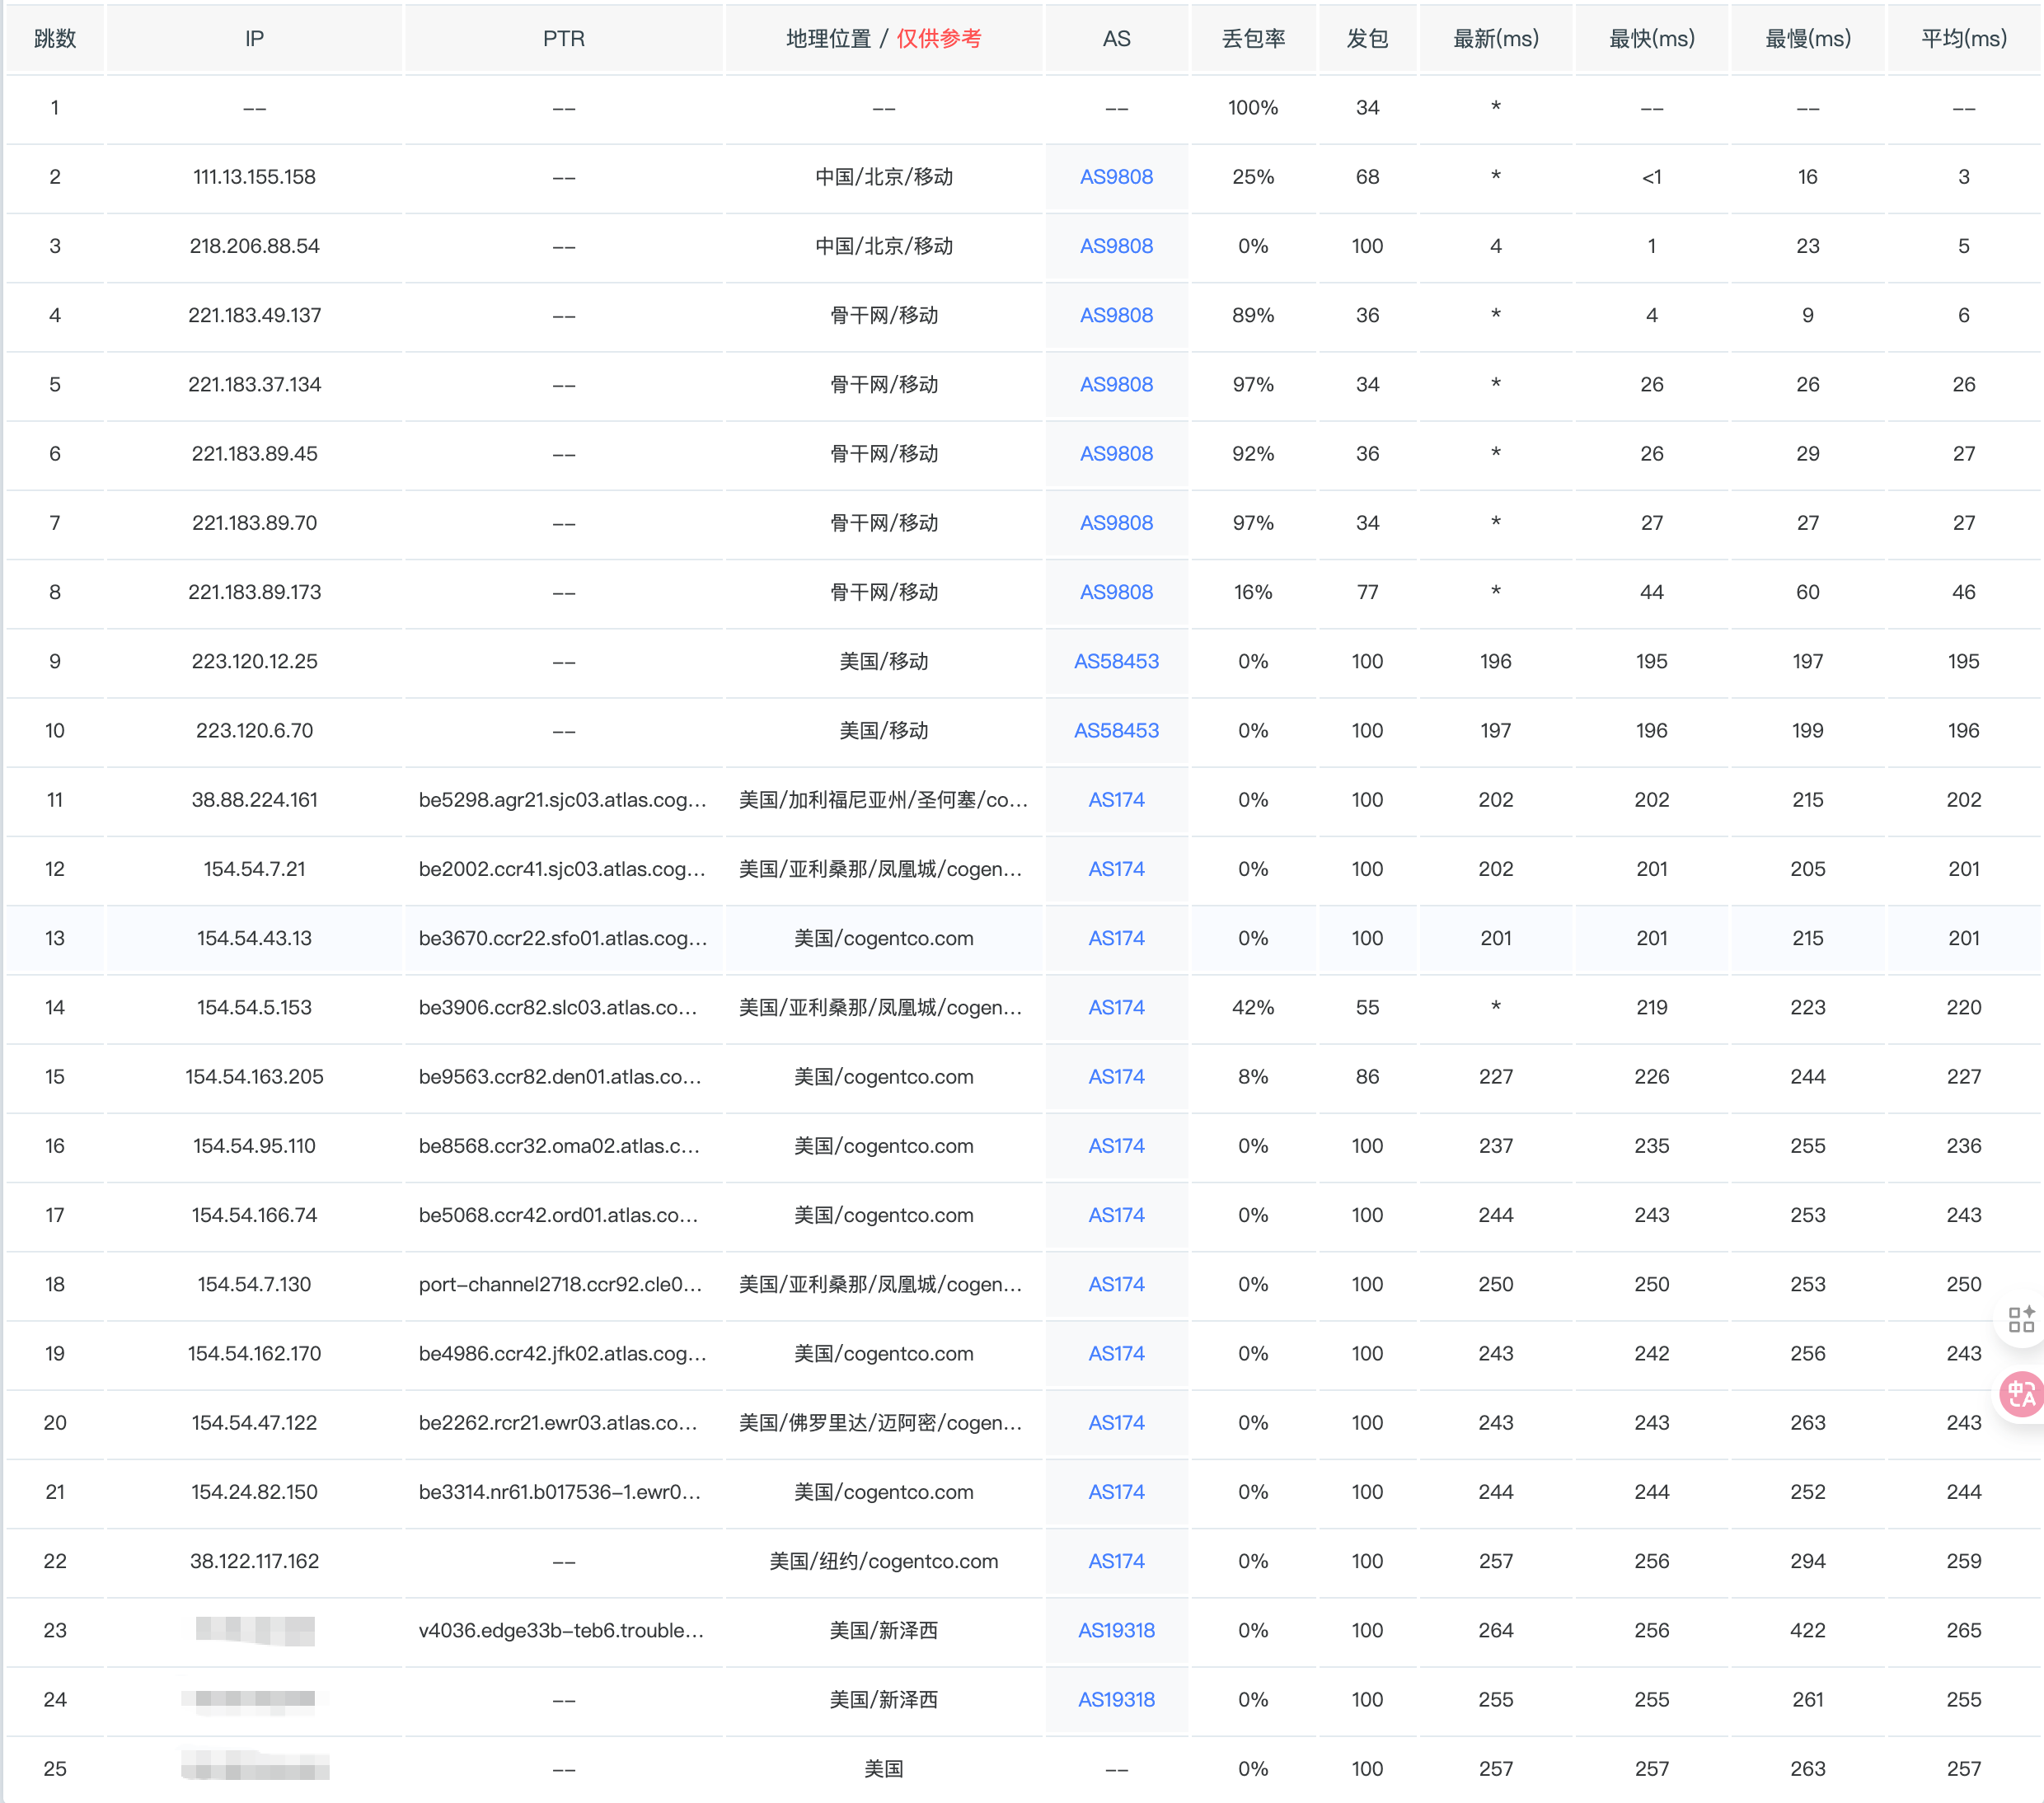This screenshot has width=2044, height=1803.
Task: Click AS174 link for 154.54.5.153
Action: [1116, 1007]
